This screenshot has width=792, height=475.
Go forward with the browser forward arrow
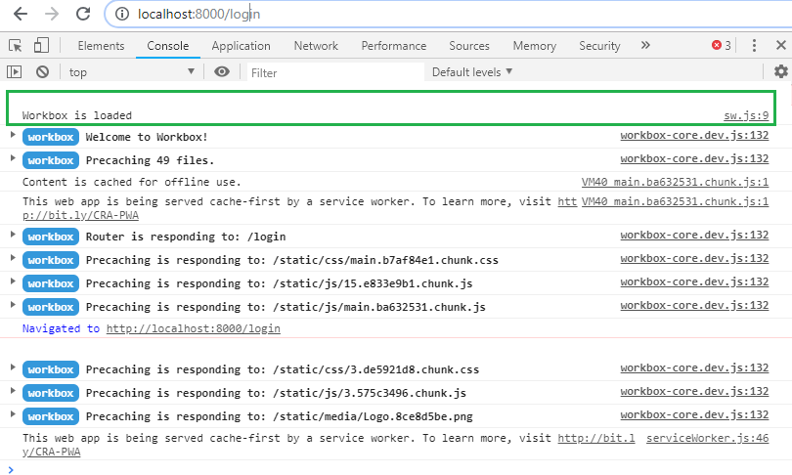click(x=52, y=14)
